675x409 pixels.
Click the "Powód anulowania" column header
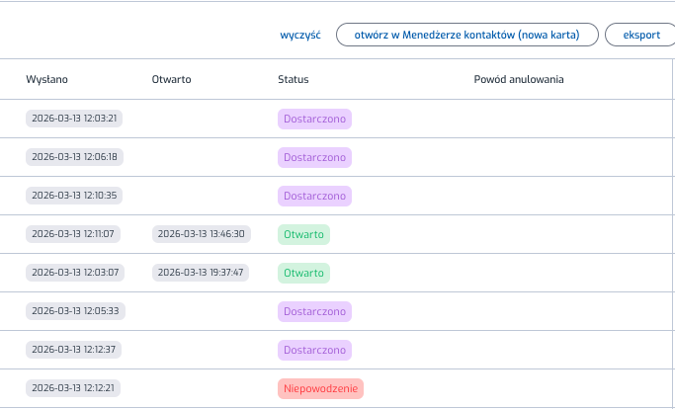tap(519, 79)
